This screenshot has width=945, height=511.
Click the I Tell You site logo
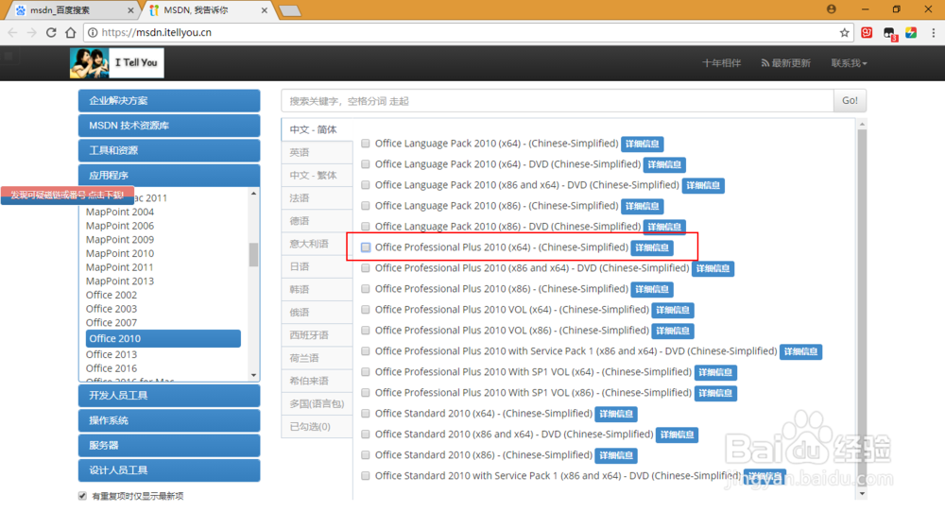(117, 62)
